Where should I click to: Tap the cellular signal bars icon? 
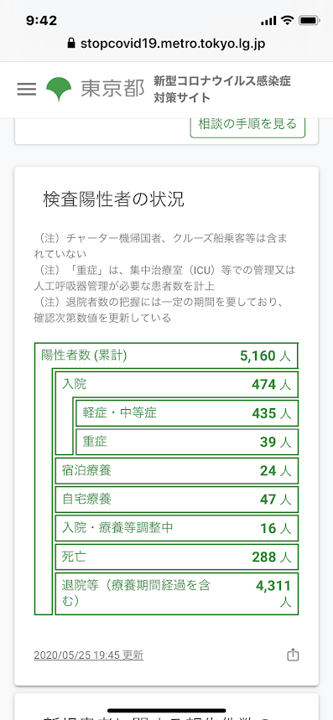268,21
